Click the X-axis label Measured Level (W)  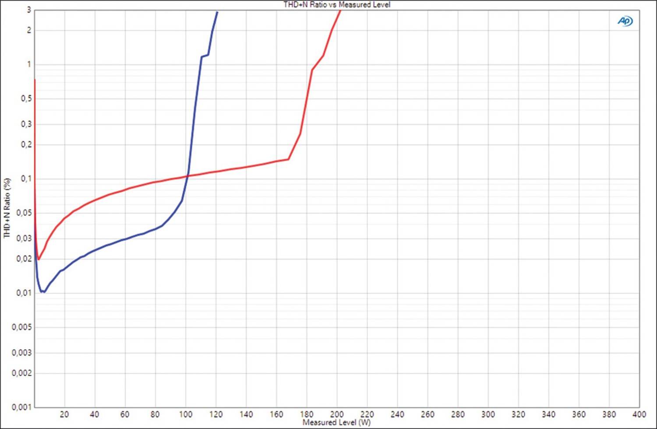tap(336, 422)
